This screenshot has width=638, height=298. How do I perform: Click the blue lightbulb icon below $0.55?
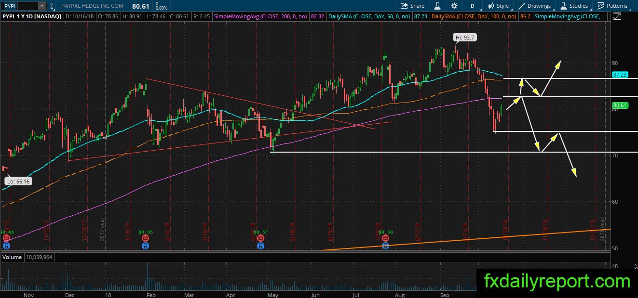coord(145,246)
